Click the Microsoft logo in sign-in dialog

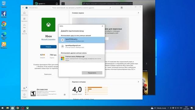(62, 58)
